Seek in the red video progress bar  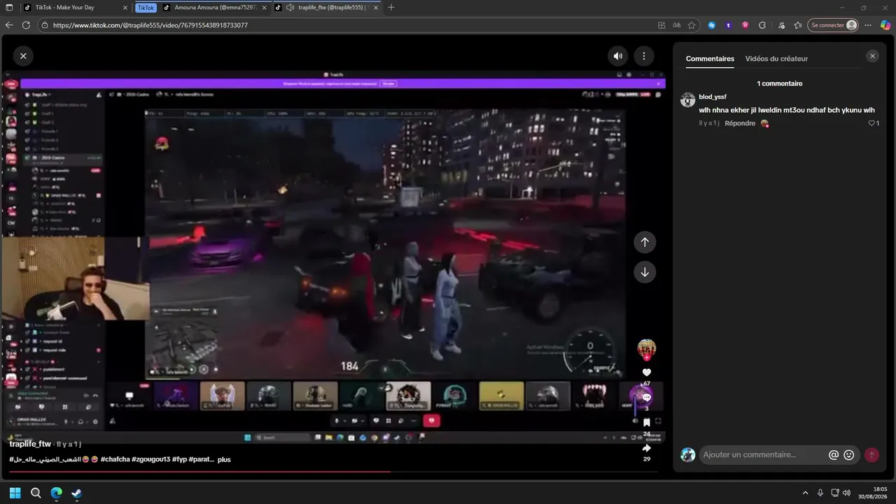point(333,472)
